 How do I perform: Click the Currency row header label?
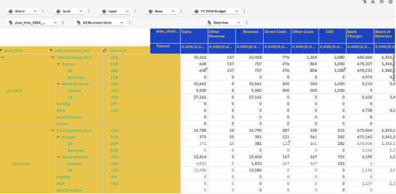(117, 51)
